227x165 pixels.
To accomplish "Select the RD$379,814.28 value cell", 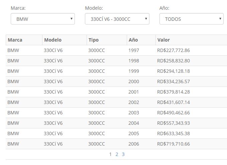I will click(173, 92).
